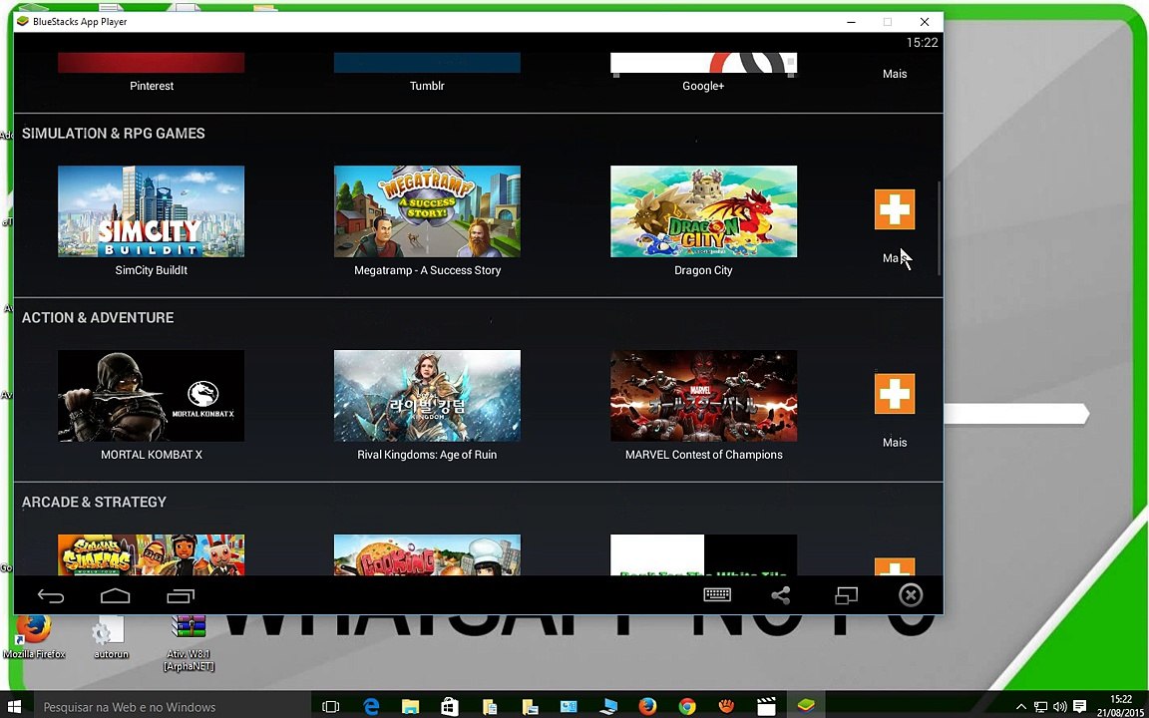Click the Pinterest app label
Viewport: 1149px width, 718px height.
(x=152, y=86)
